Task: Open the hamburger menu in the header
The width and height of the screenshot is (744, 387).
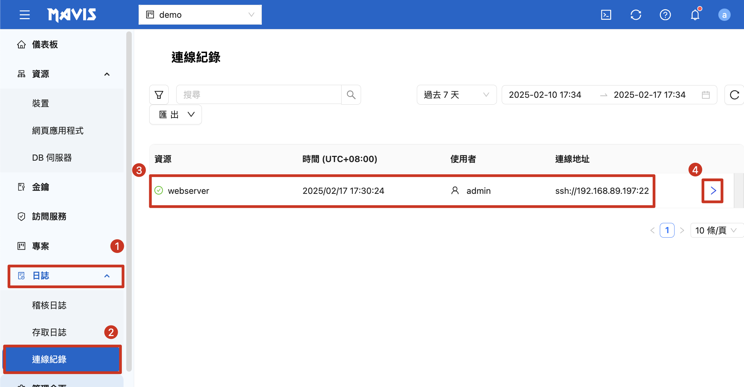Action: pyautogui.click(x=25, y=15)
